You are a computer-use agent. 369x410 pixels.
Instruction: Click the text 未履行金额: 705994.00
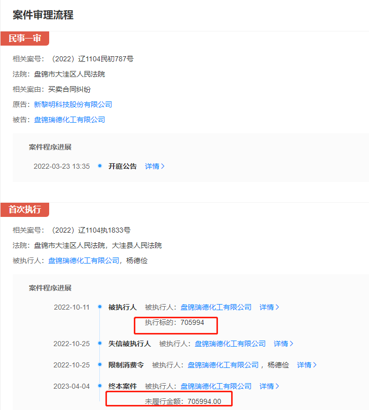click(183, 401)
